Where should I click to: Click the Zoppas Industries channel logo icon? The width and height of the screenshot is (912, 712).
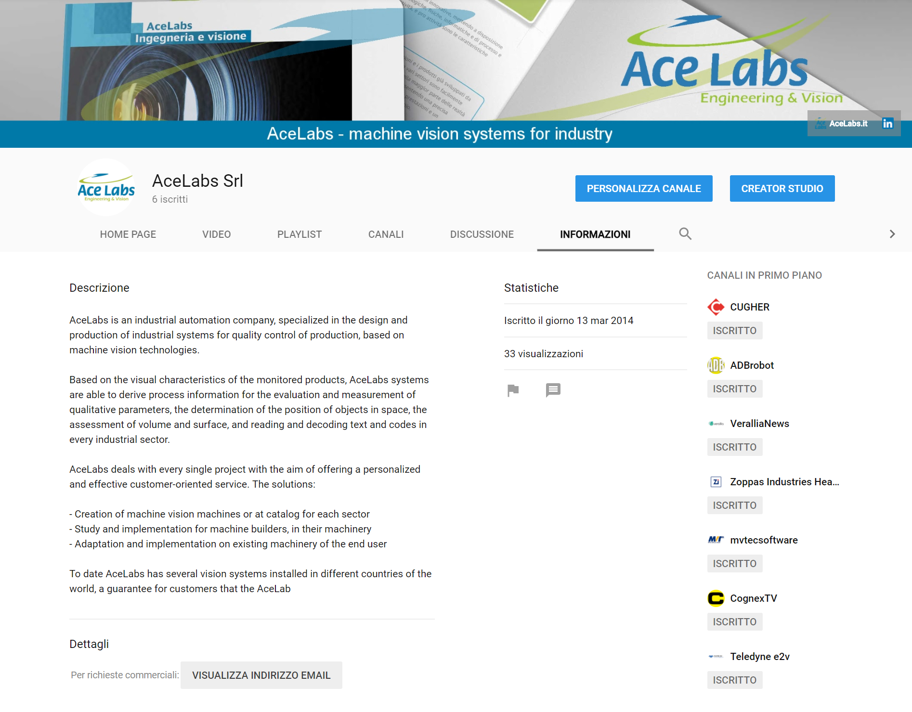click(x=716, y=482)
